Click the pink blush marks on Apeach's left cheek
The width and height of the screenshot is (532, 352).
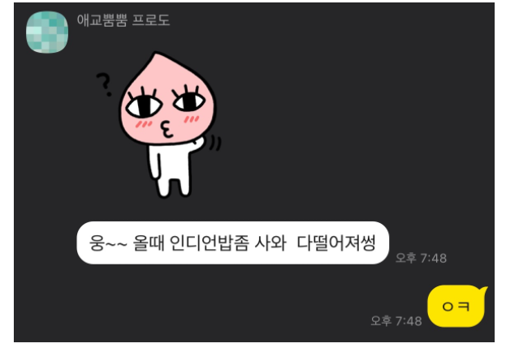point(144,124)
